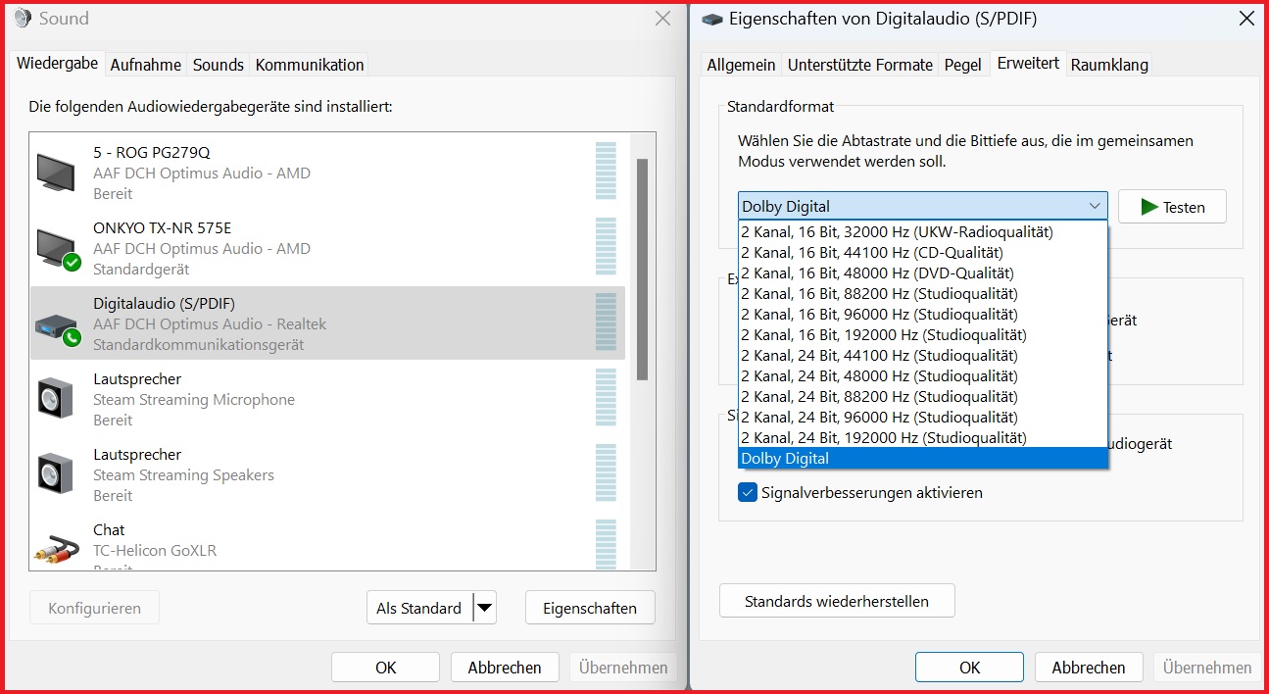Click the Sound window title speaker icon
Viewport: 1269px width, 694px height.
pos(23,18)
